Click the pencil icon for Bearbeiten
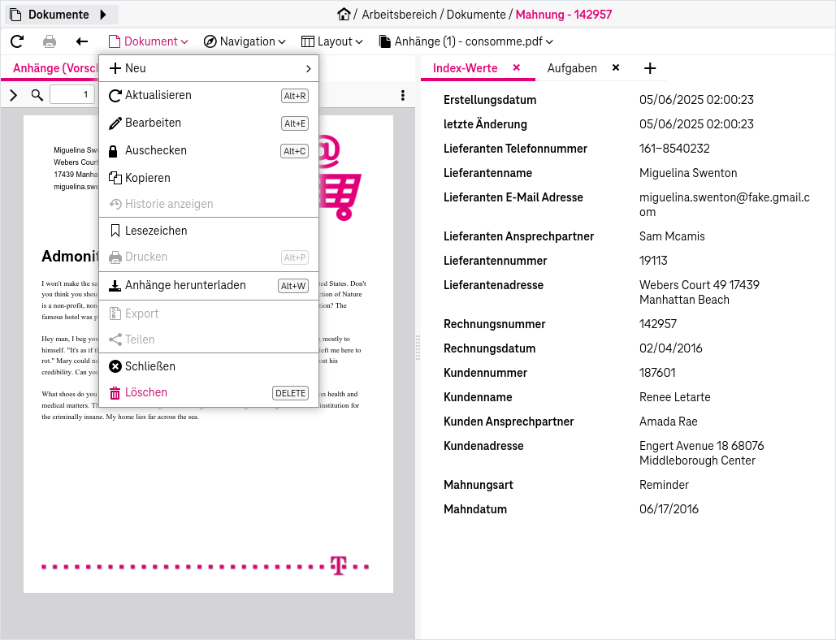 tap(115, 123)
